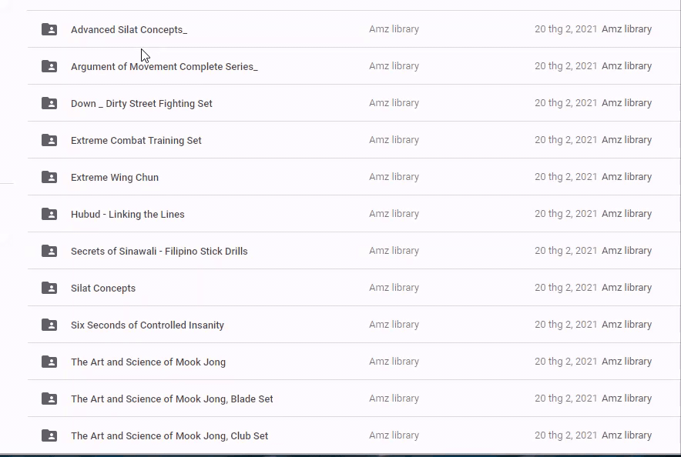Click owner Amz library in Extreme Wing Chun row
681x457 pixels.
(x=394, y=177)
